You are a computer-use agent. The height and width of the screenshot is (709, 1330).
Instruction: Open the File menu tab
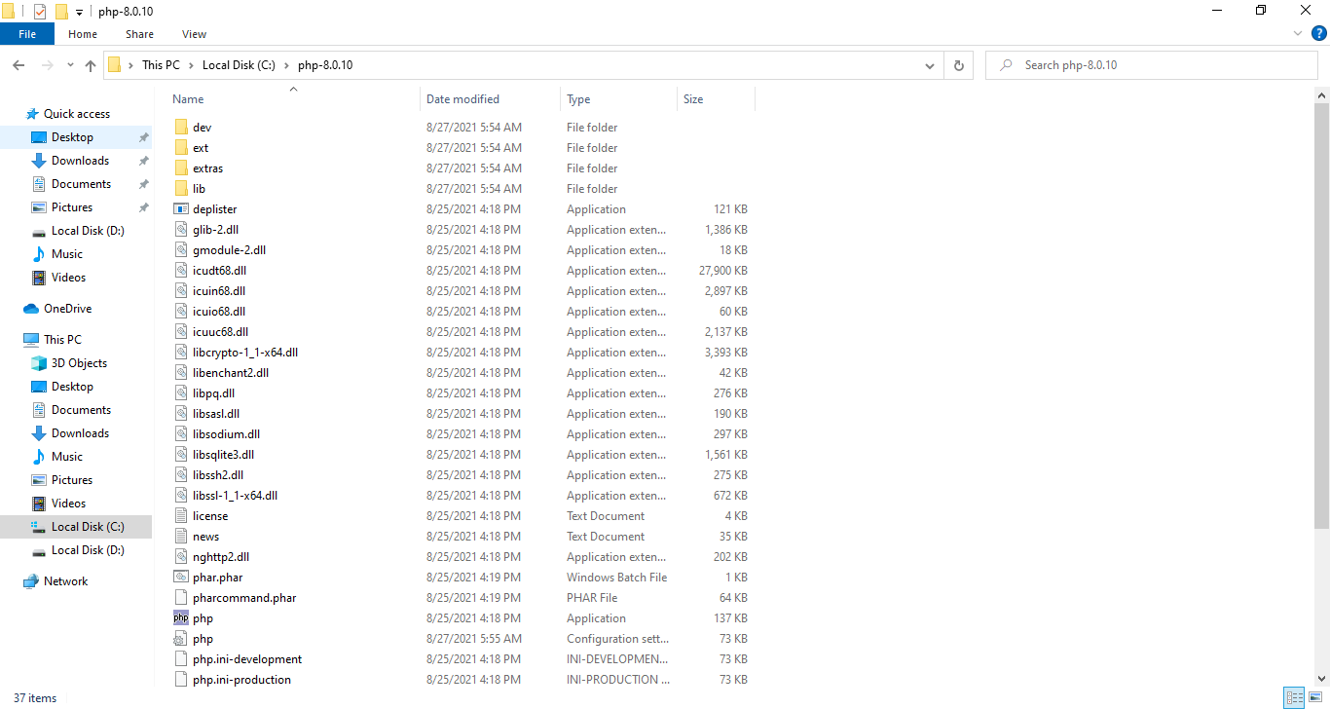pos(27,34)
